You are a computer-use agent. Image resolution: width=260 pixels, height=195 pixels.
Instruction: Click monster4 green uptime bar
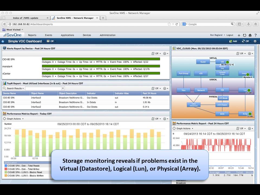(101, 66)
